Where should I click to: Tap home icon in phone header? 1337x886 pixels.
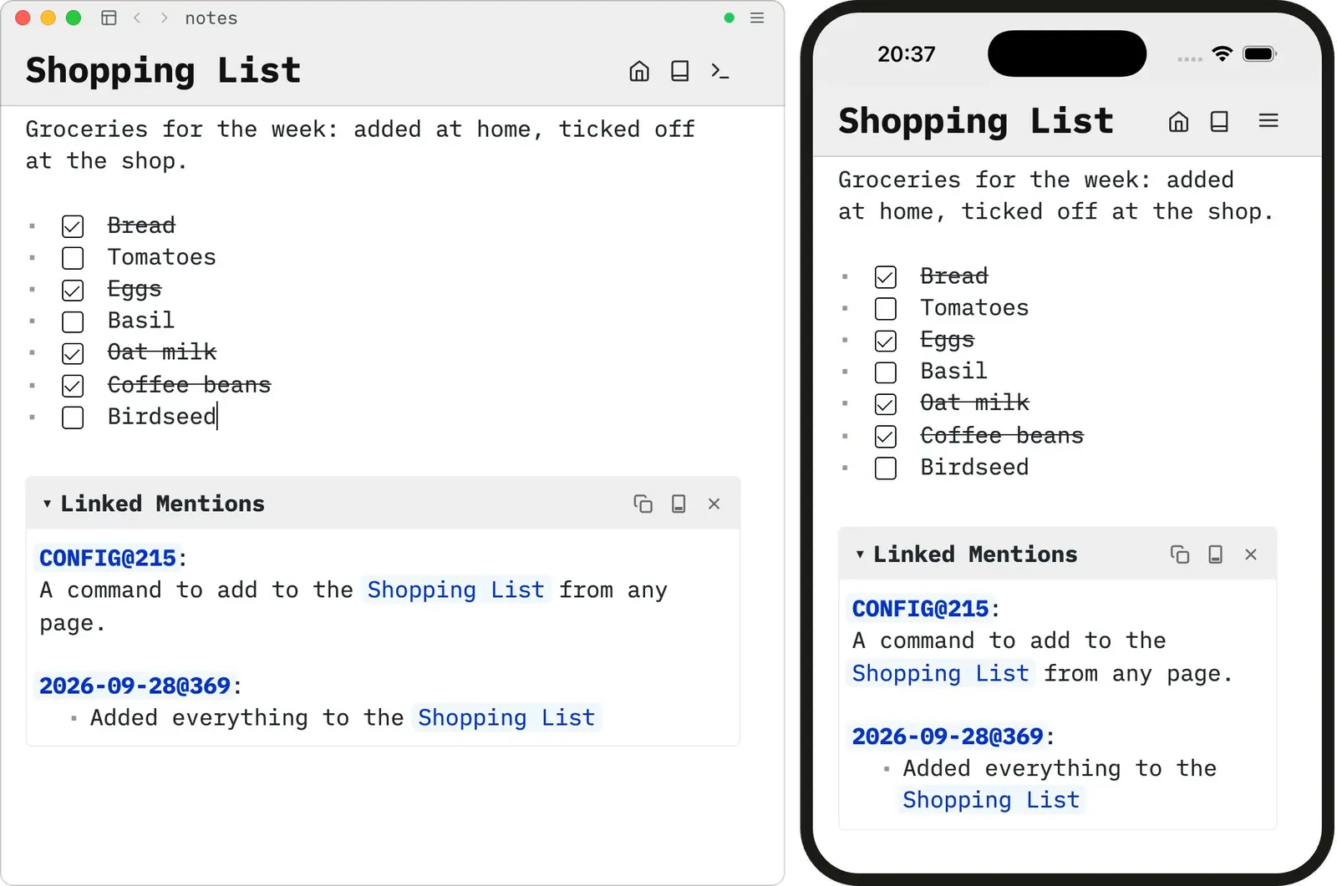(x=1178, y=122)
